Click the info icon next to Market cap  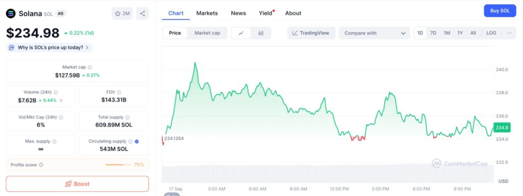(x=90, y=67)
